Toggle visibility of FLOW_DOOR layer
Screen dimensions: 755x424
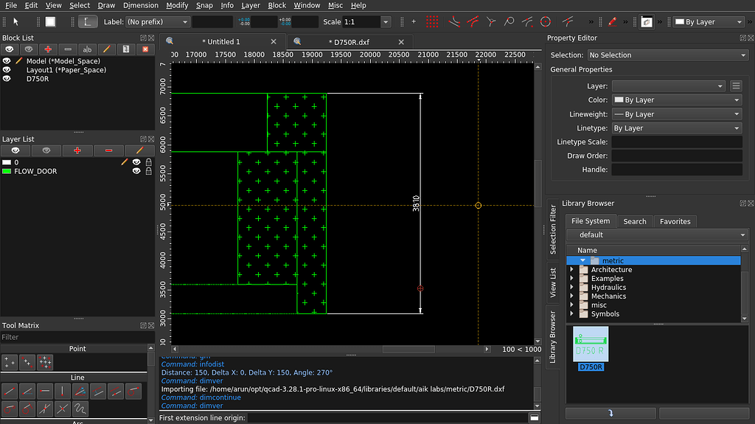[x=136, y=171]
